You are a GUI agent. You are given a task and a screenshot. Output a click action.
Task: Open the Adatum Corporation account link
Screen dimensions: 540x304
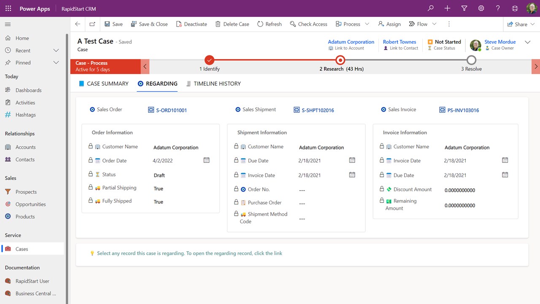pyautogui.click(x=351, y=42)
